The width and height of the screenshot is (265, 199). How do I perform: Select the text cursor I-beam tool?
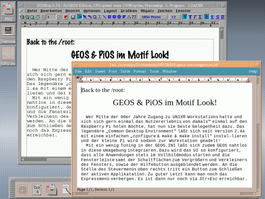coord(99,17)
